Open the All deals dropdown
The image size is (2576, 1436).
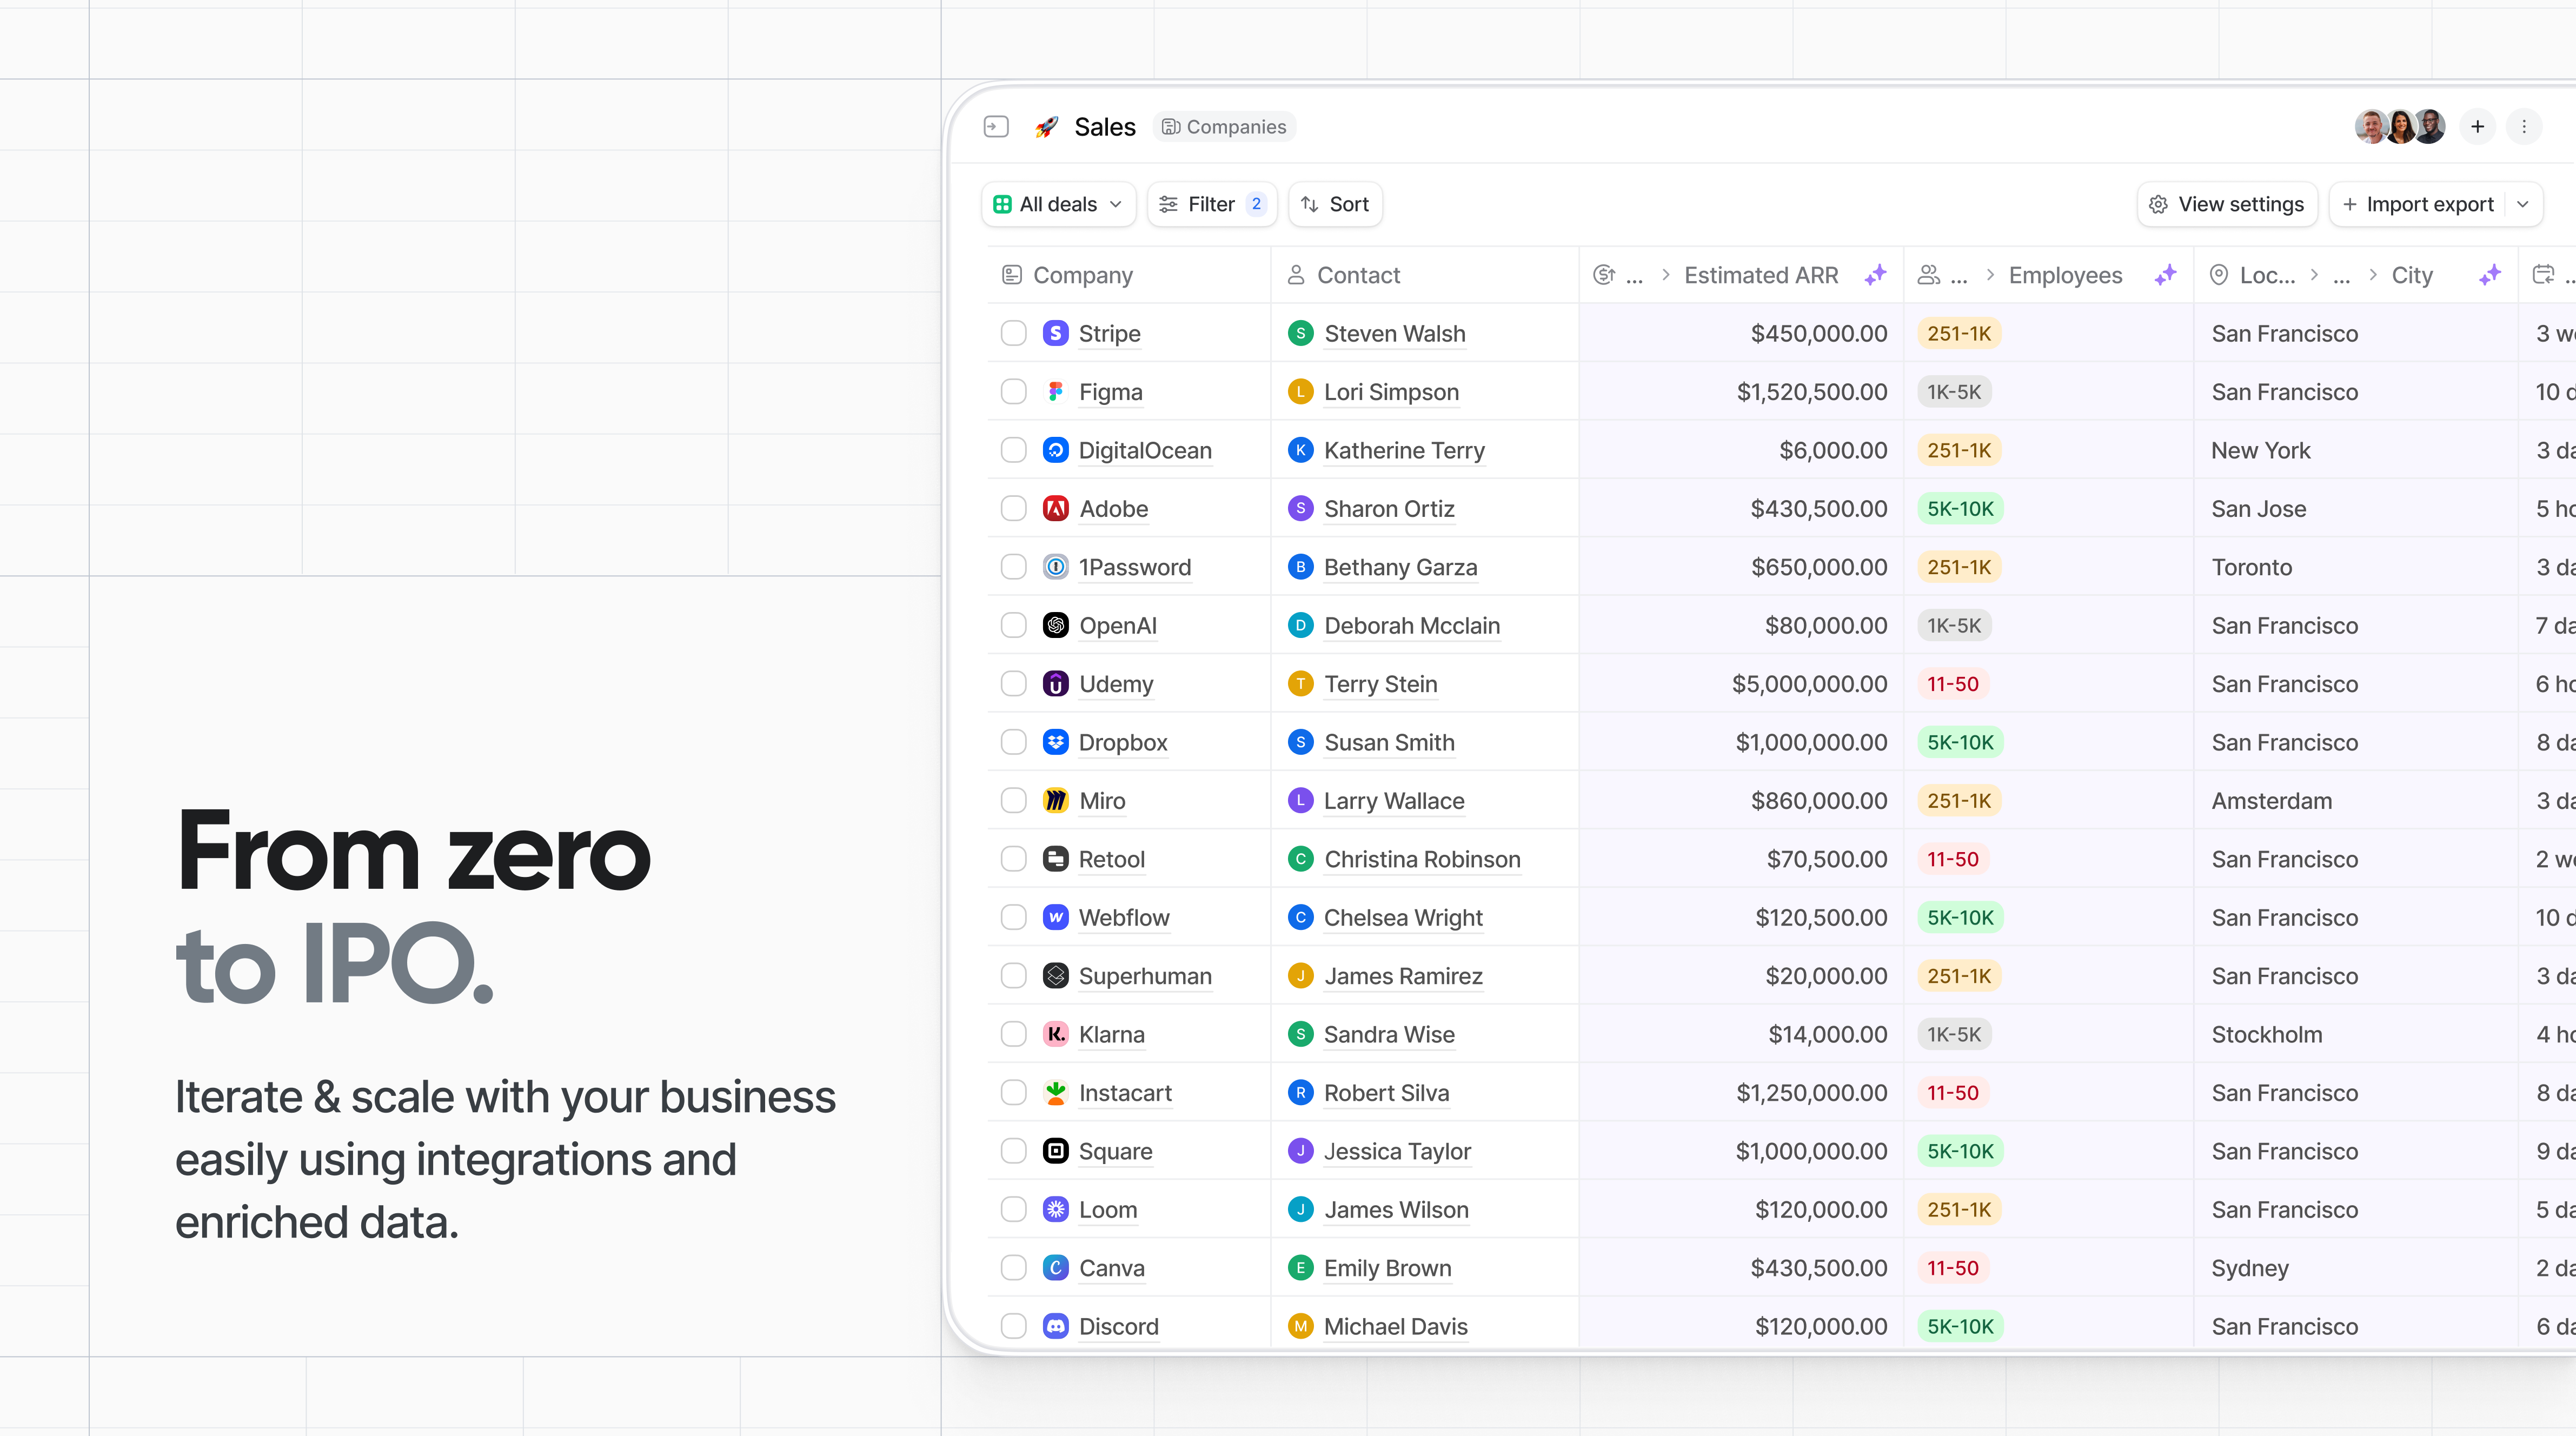(1058, 204)
